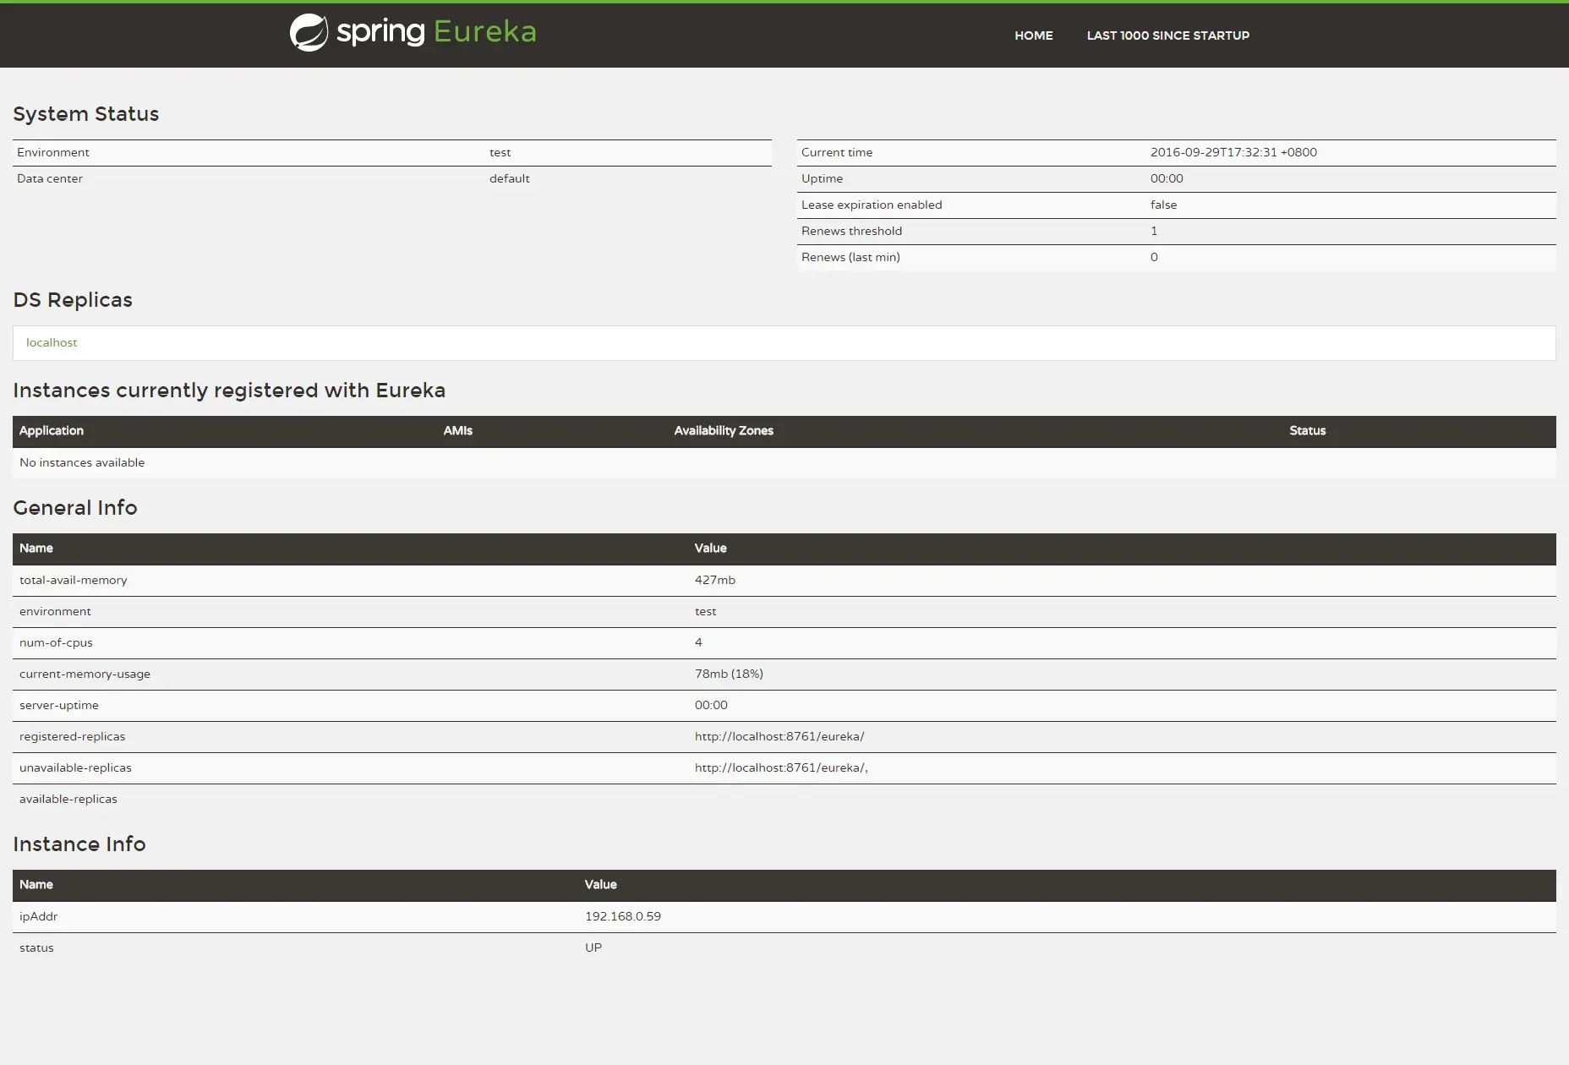Click the System Status heading

(x=85, y=114)
